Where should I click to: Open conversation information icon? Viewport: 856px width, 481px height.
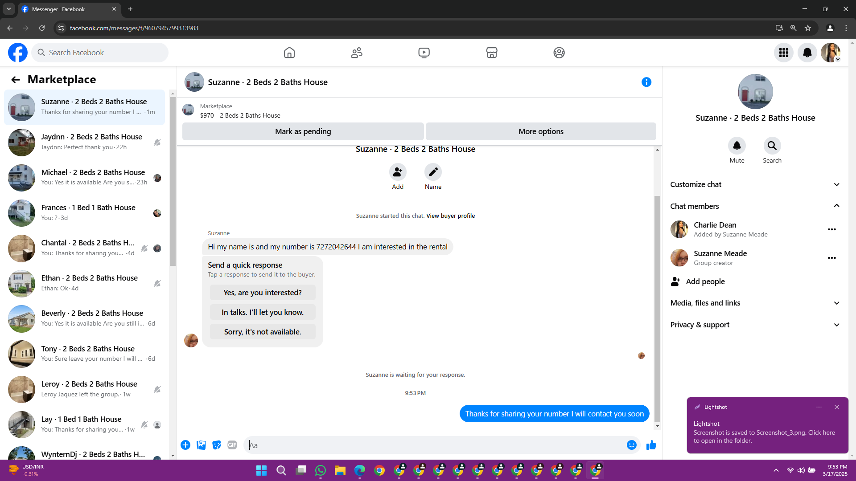click(x=646, y=82)
